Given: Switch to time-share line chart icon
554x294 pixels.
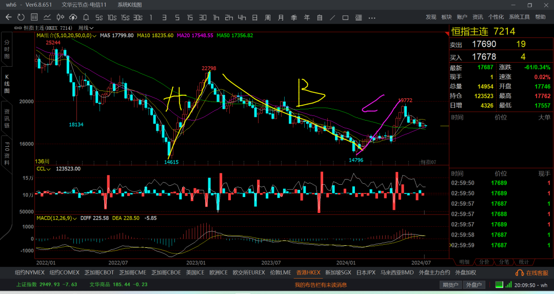Looking at the screenshot, I should pyautogui.click(x=47, y=17).
